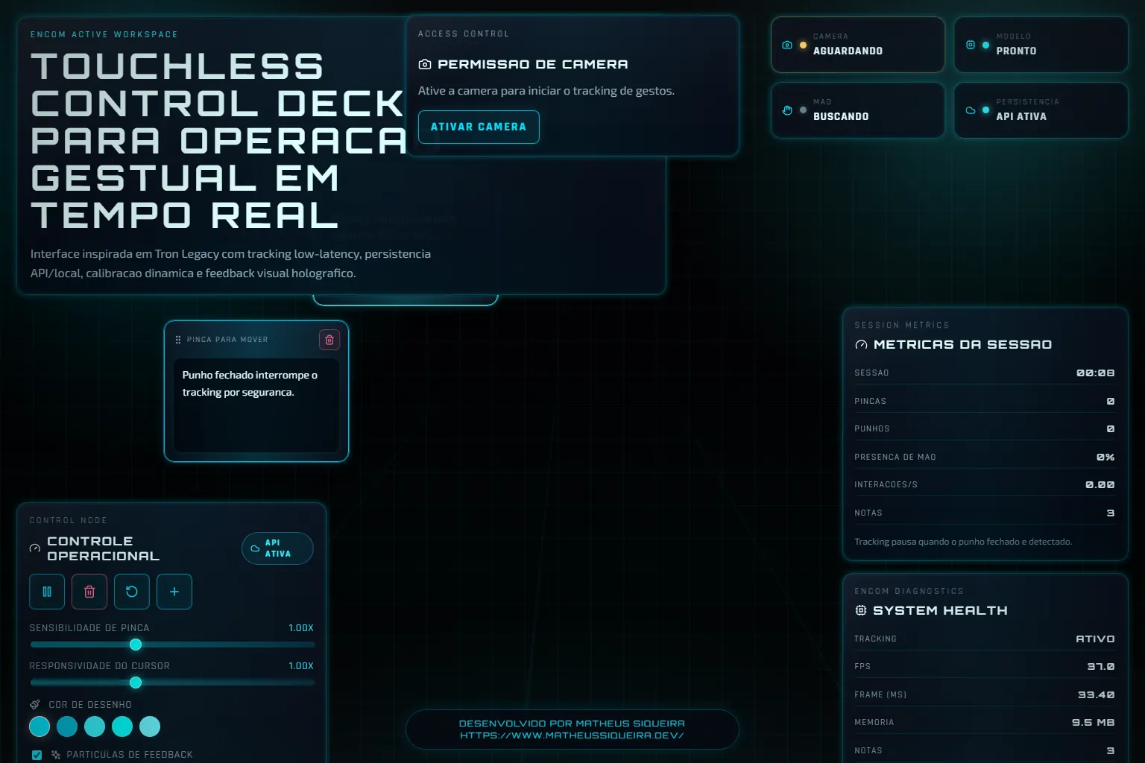Viewport: 1145px width, 763px height.
Task: Add a new note with the plus button
Action: pyautogui.click(x=174, y=592)
